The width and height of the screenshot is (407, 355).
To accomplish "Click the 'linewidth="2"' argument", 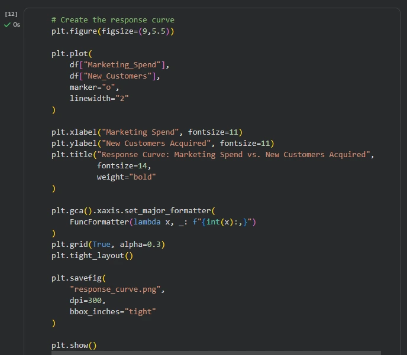I will tap(99, 99).
